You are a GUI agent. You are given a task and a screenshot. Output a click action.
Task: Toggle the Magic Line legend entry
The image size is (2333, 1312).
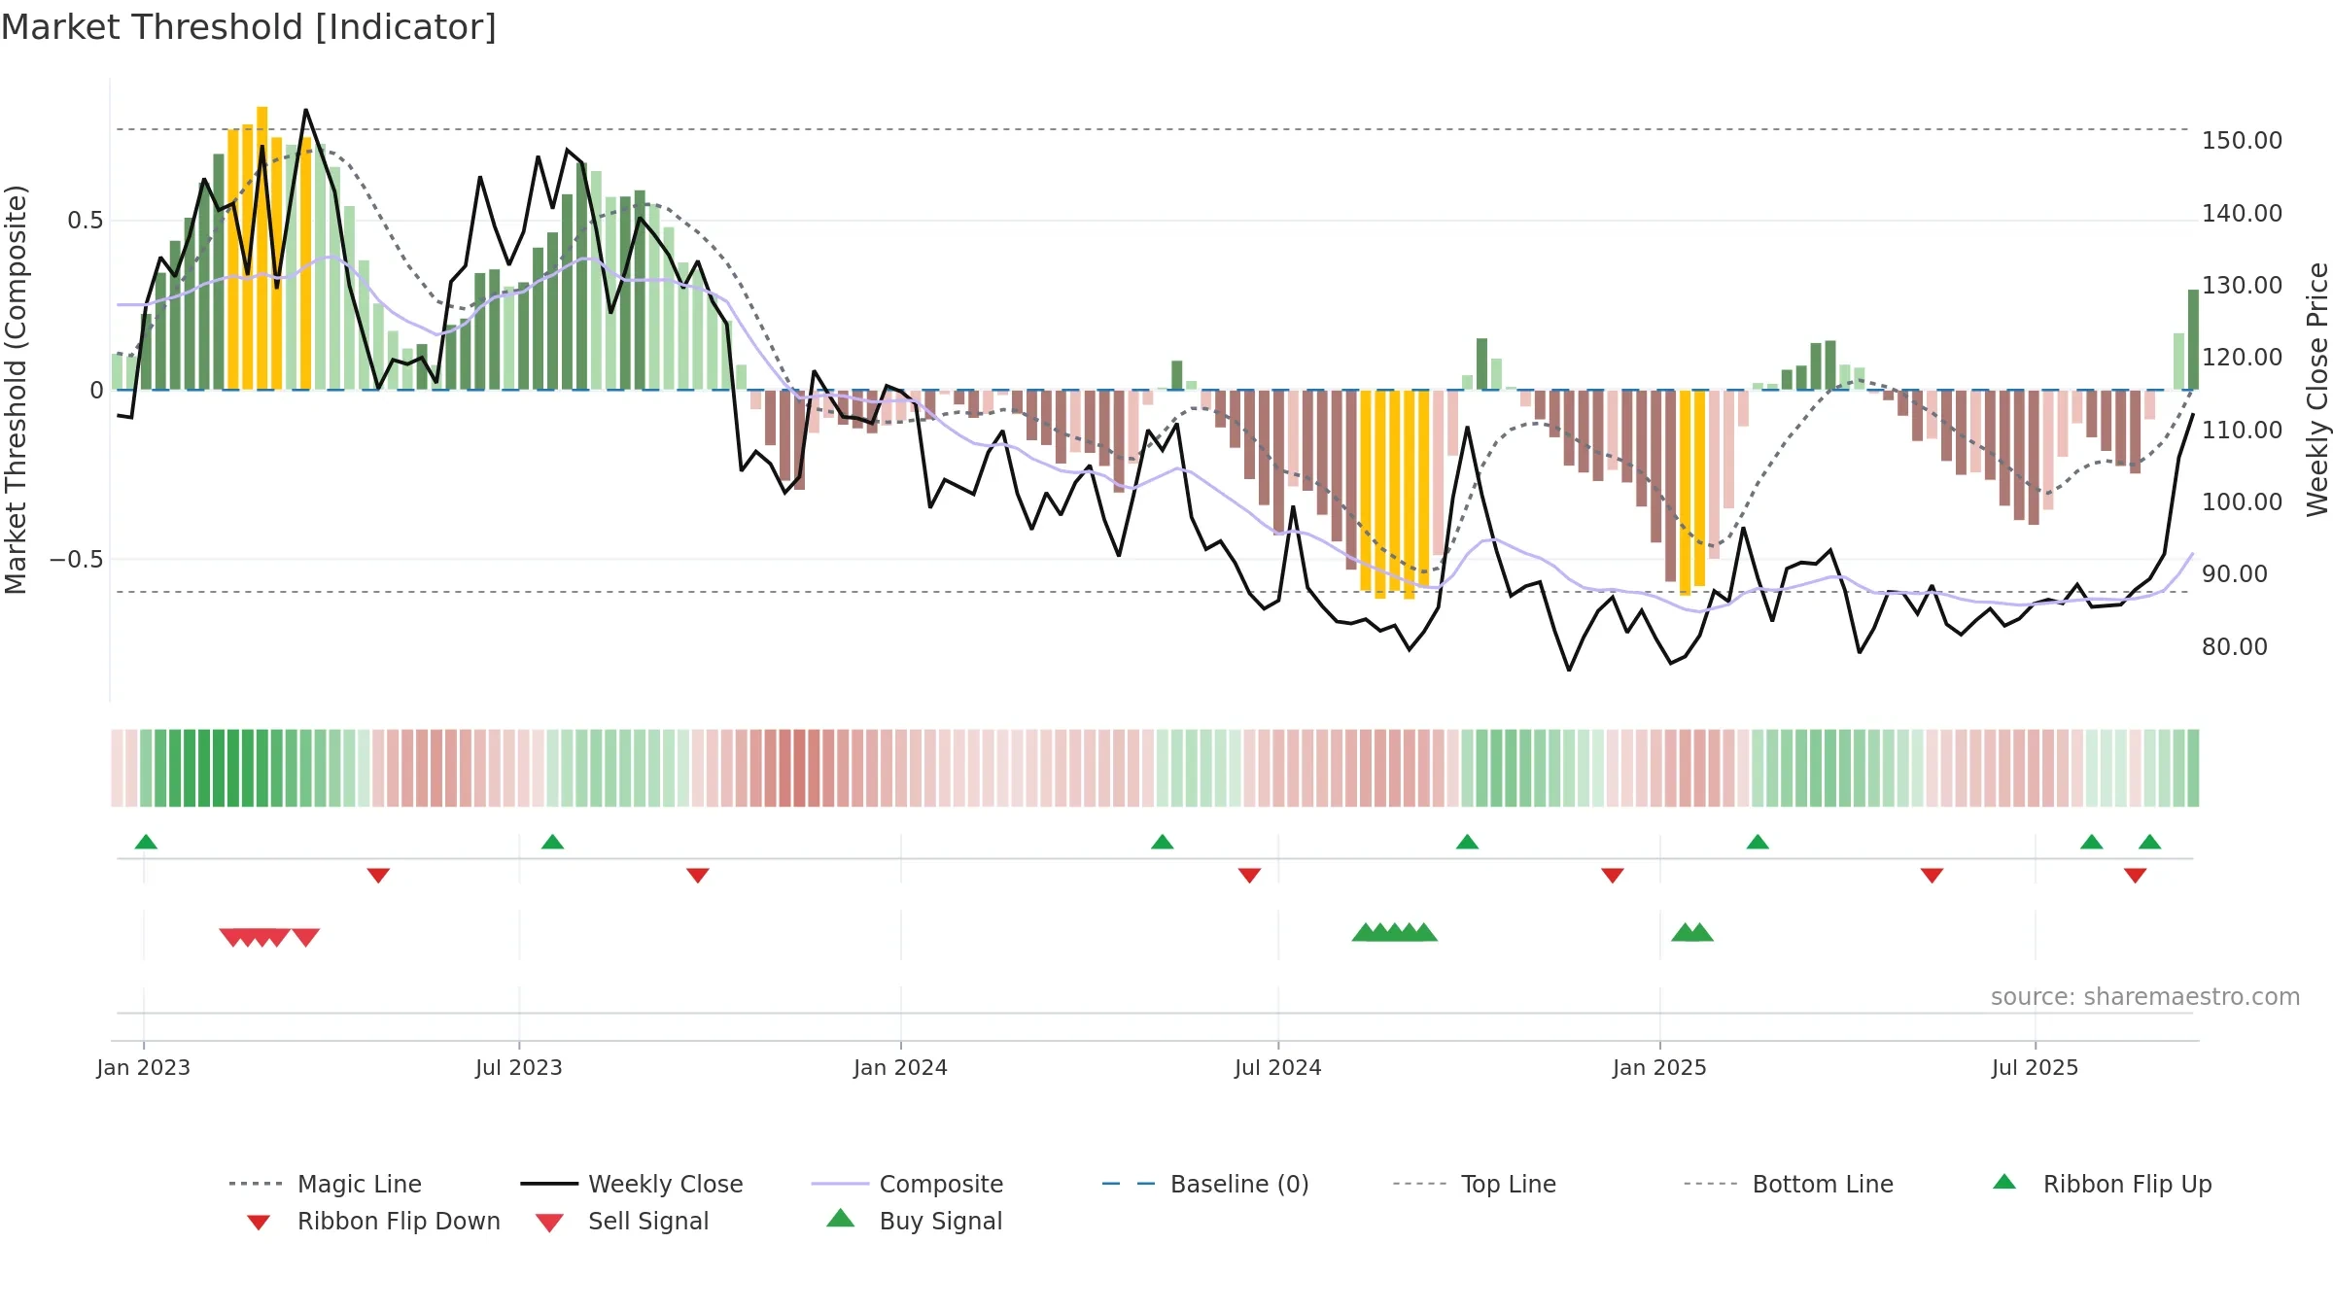coord(325,1184)
